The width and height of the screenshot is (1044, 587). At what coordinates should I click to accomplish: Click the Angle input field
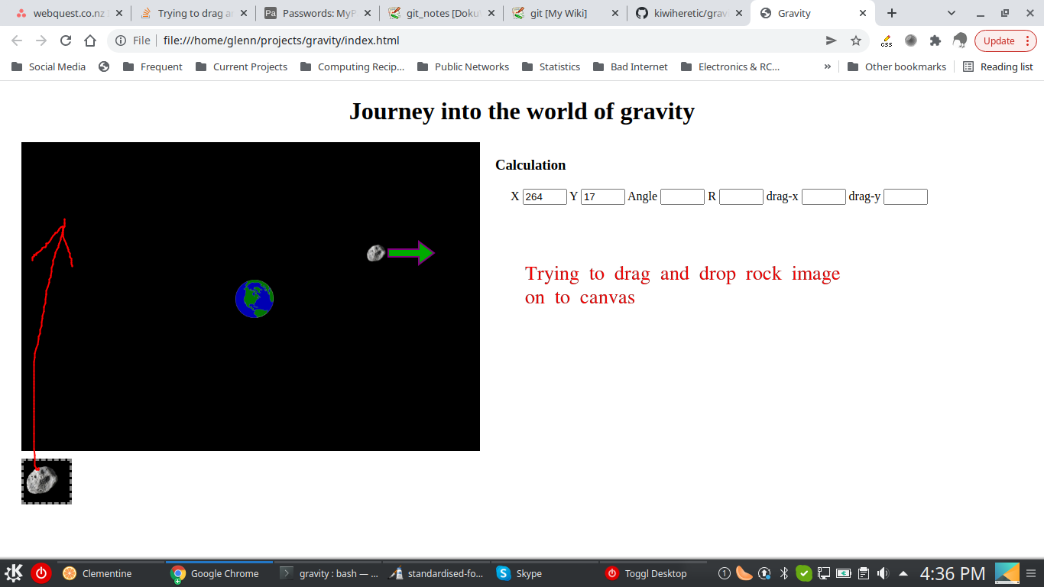tap(682, 196)
